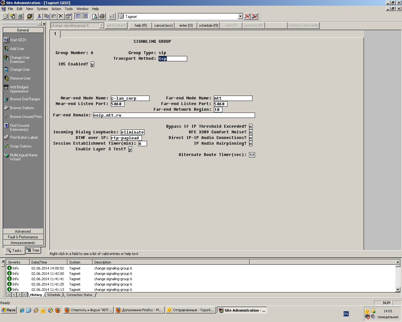
Task: Click the Far-end Domain field
Action: click(174, 115)
